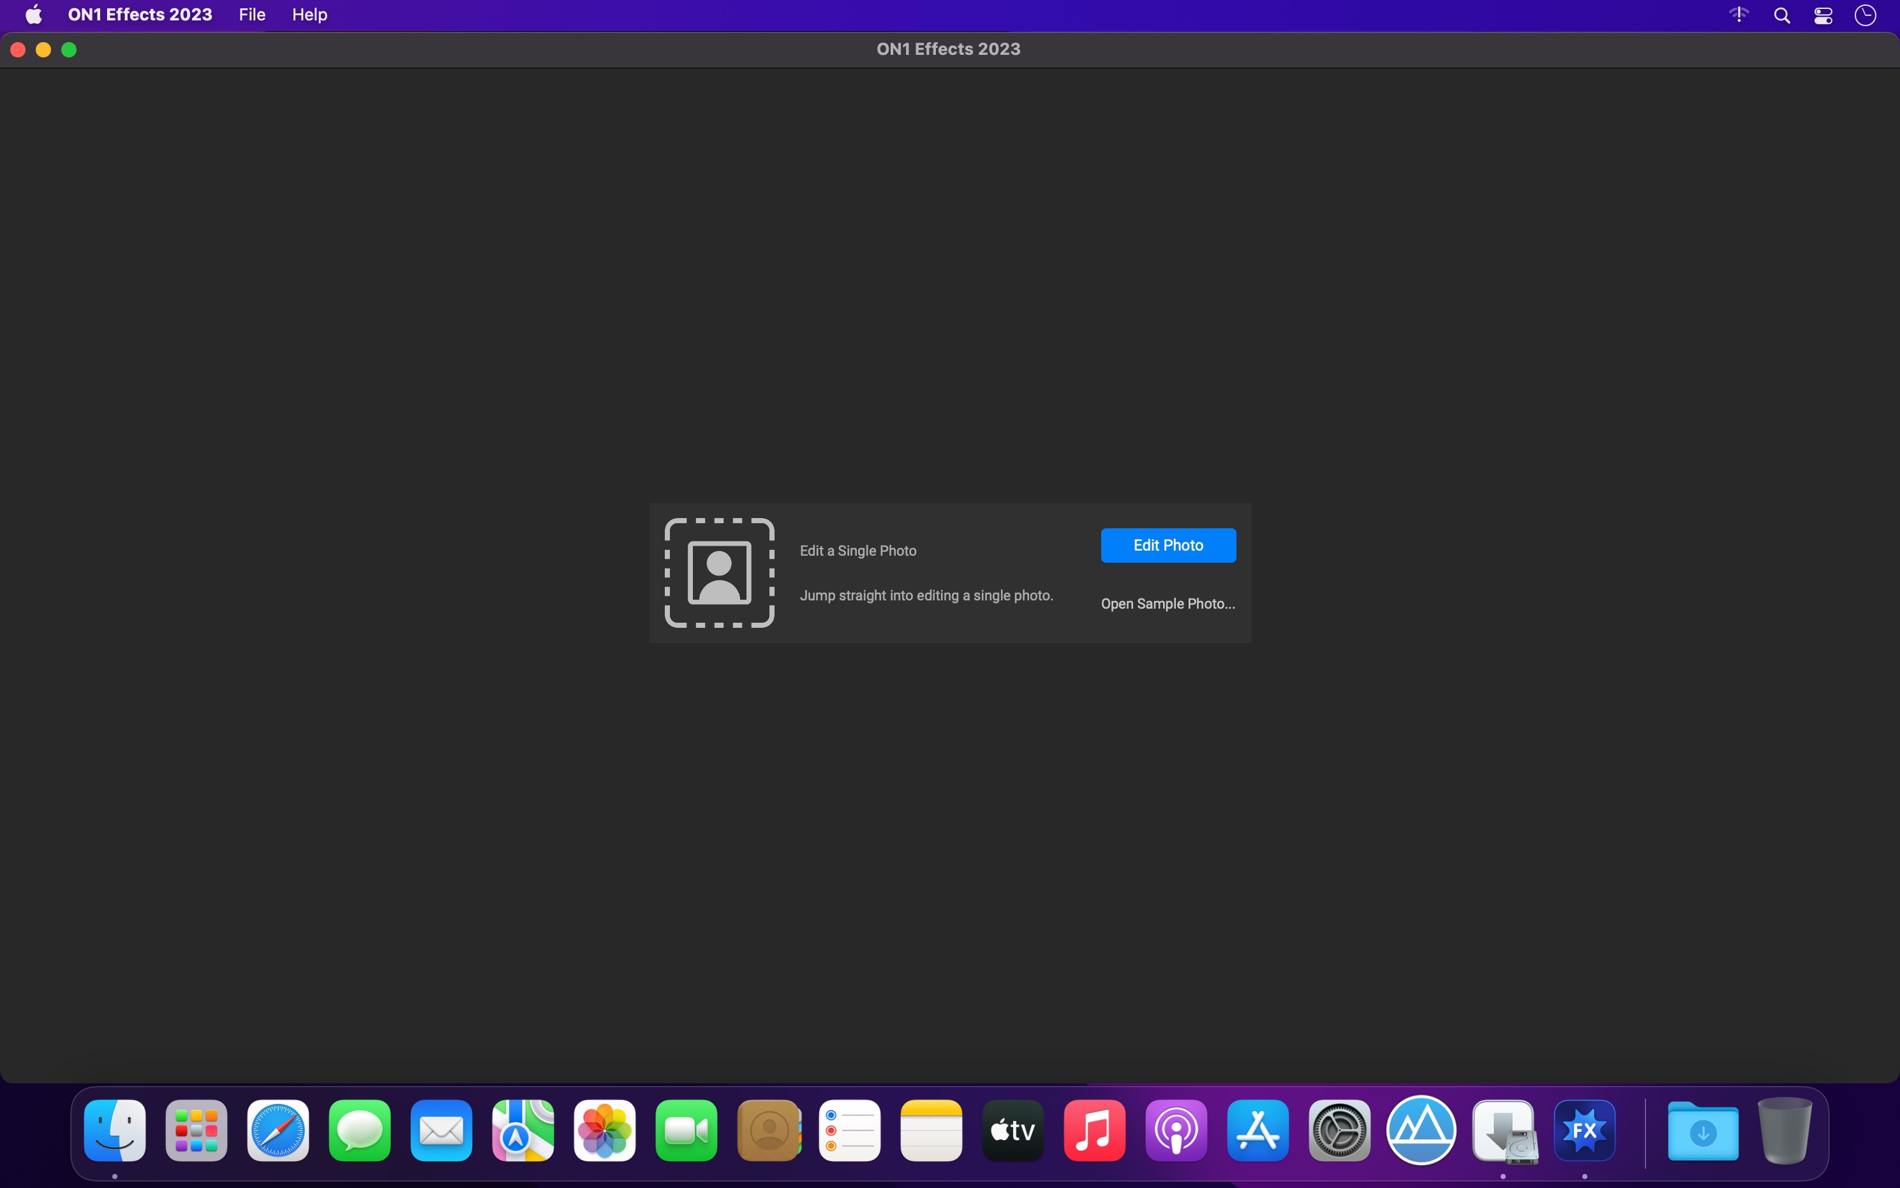1900x1188 pixels.
Task: Click Spotlight search icon in menu bar
Action: coord(1781,16)
